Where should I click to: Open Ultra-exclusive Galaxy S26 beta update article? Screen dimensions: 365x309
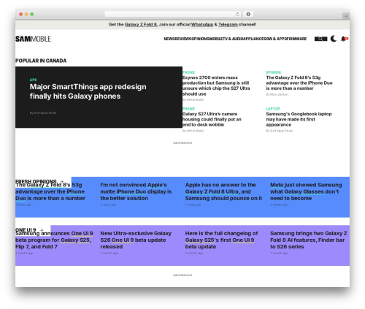coord(136,240)
